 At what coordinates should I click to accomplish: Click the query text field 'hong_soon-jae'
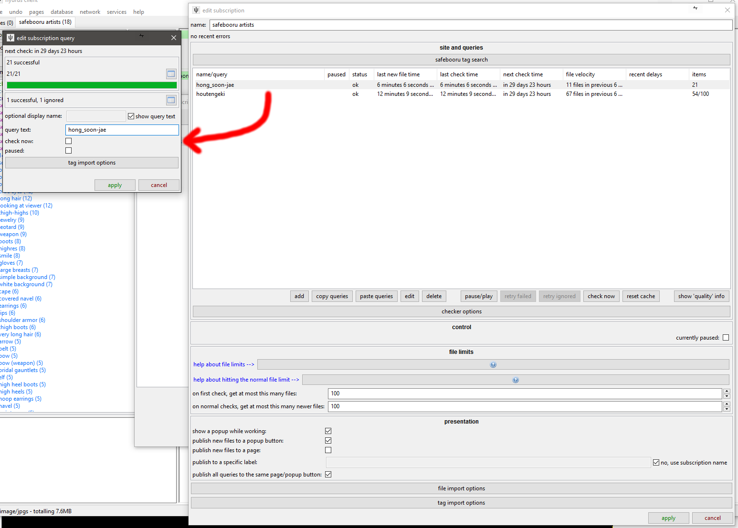[x=122, y=130]
